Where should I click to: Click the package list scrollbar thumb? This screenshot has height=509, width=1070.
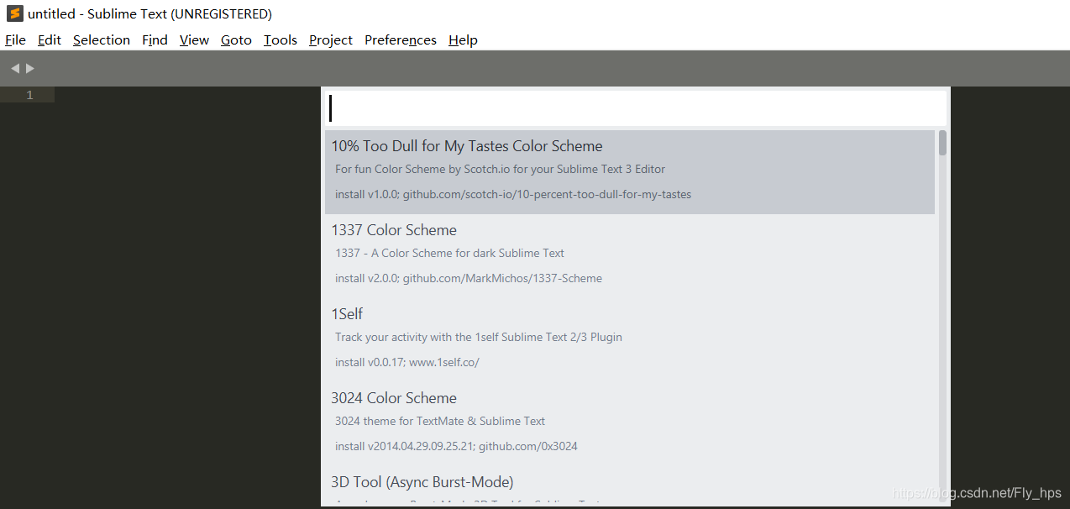coord(942,143)
